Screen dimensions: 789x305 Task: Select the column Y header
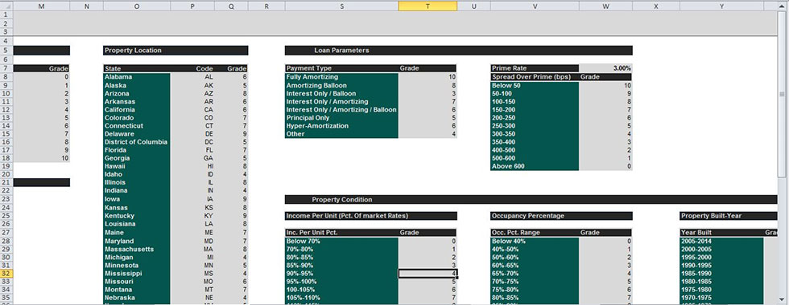pyautogui.click(x=721, y=6)
